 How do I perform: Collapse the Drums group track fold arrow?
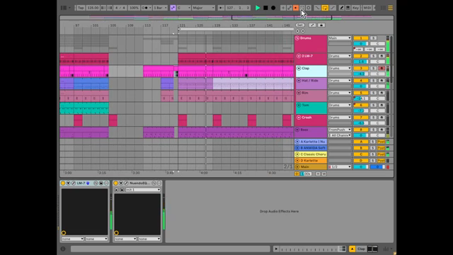297,38
